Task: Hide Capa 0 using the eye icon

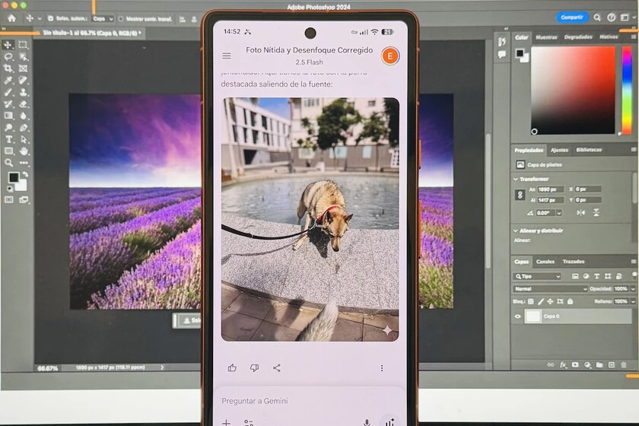Action: click(518, 316)
